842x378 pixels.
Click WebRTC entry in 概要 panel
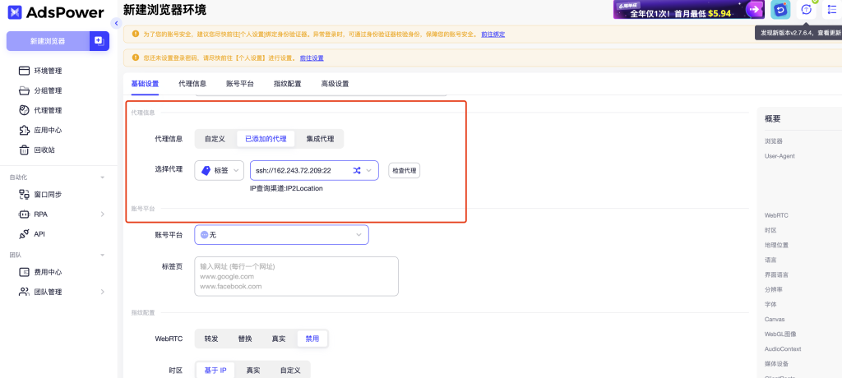776,215
